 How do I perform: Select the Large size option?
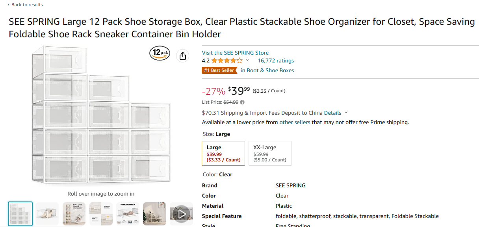click(223, 154)
